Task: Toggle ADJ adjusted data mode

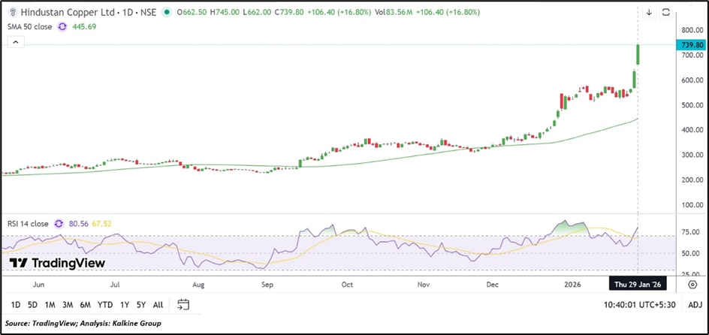Action: (695, 304)
